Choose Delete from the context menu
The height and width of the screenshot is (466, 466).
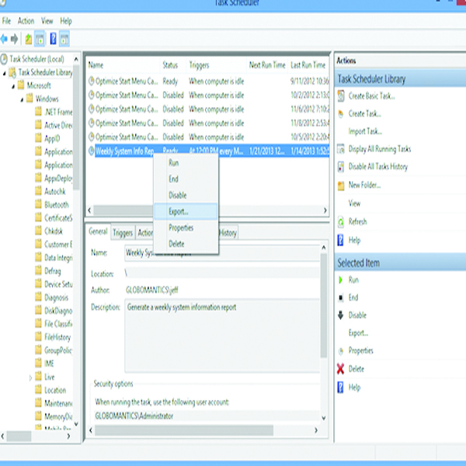(x=186, y=244)
